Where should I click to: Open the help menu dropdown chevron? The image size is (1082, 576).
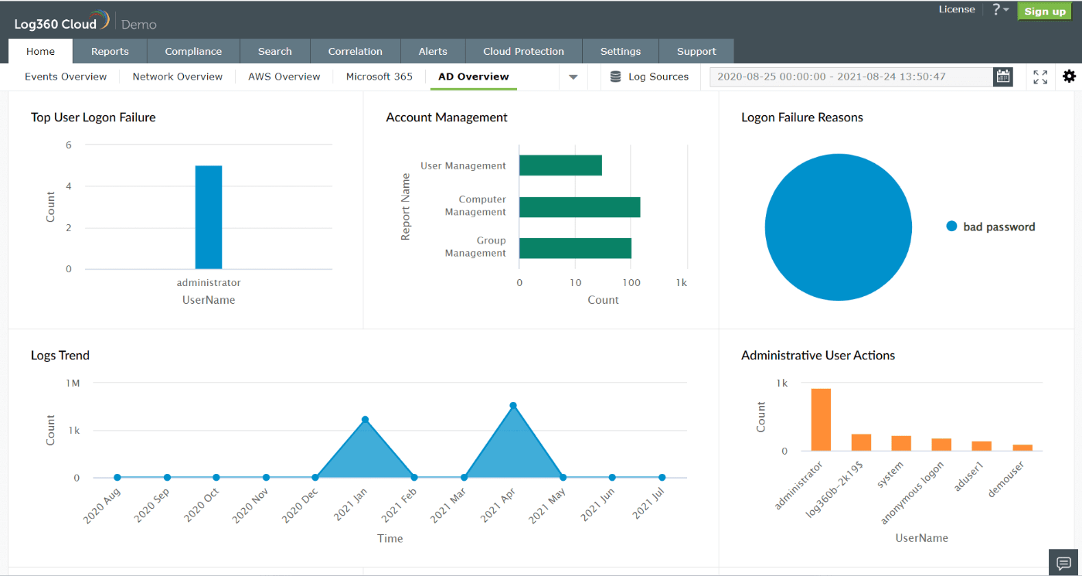pyautogui.click(x=1005, y=9)
